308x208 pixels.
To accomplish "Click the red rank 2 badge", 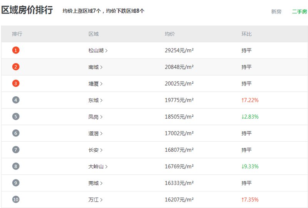I will point(16,67).
